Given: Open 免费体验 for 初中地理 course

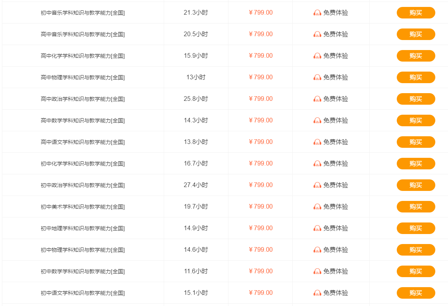Looking at the screenshot, I should [x=331, y=228].
